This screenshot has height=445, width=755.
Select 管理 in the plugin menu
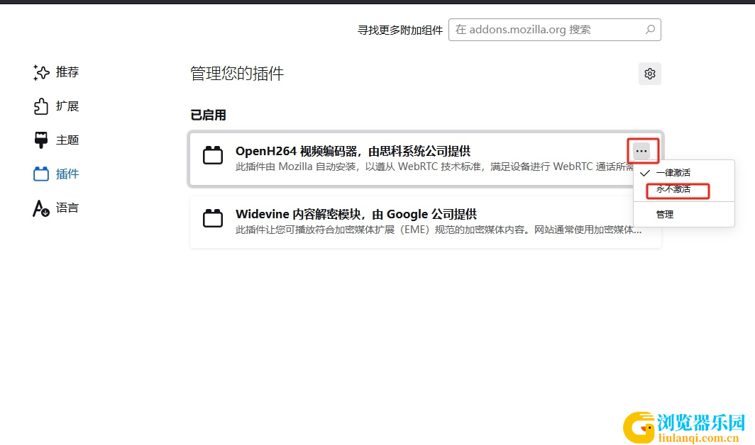click(x=684, y=215)
